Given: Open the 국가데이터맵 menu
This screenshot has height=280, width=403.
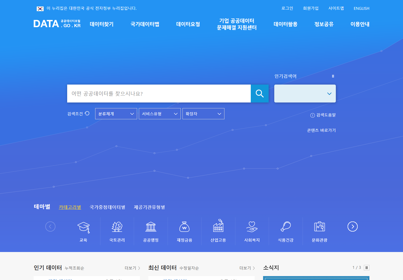Looking at the screenshot, I should (x=145, y=24).
